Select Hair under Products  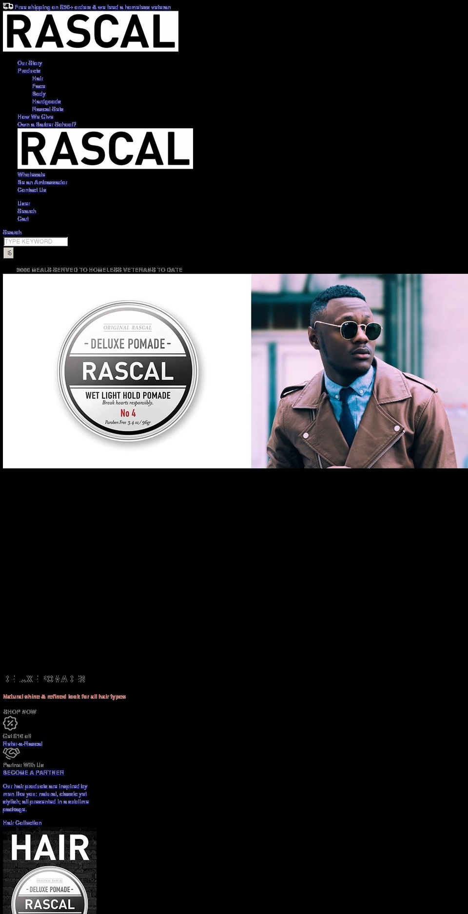[x=38, y=78]
